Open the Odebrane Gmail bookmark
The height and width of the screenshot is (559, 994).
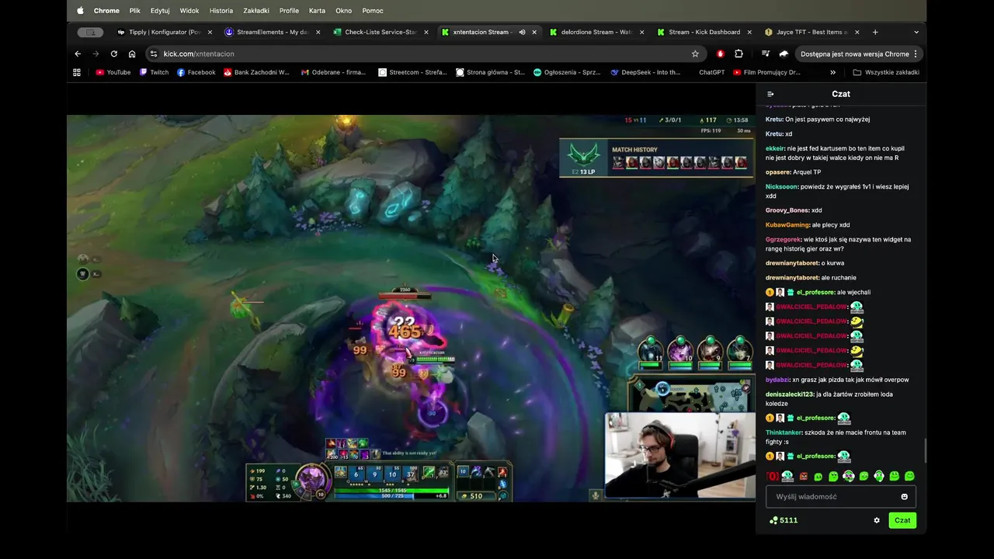click(x=333, y=72)
